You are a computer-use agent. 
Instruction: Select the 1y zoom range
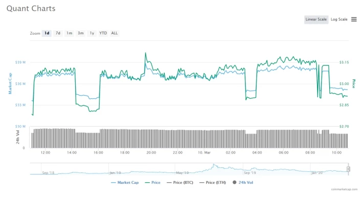92,33
